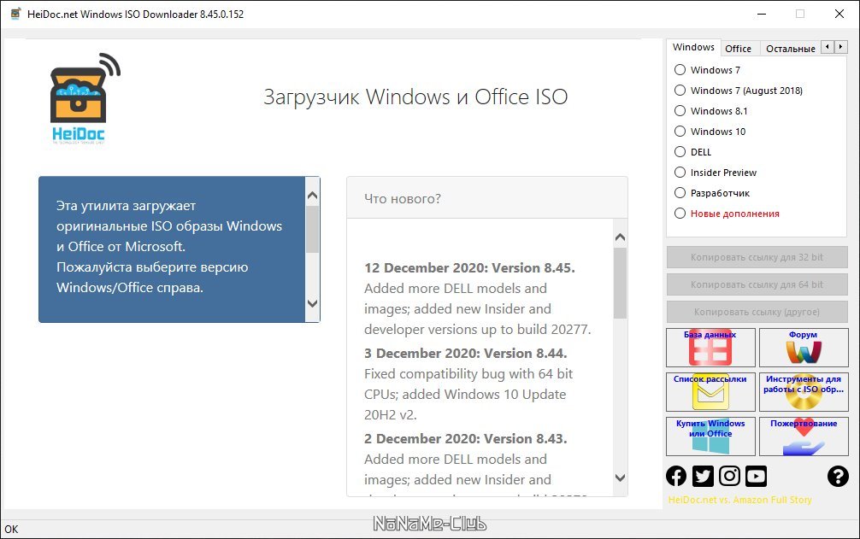The height and width of the screenshot is (539, 860).
Task: Open Купить Windows или Office button
Action: (x=710, y=436)
